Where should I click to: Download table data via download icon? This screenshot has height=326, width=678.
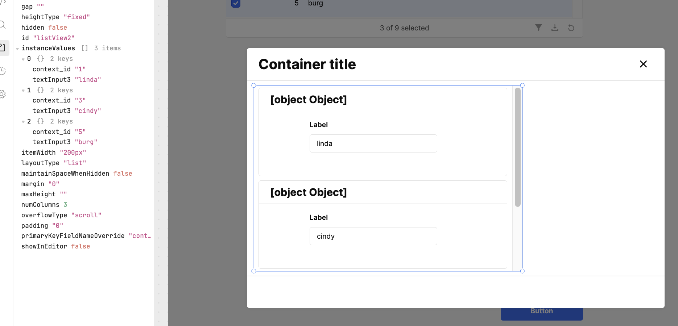(555, 28)
